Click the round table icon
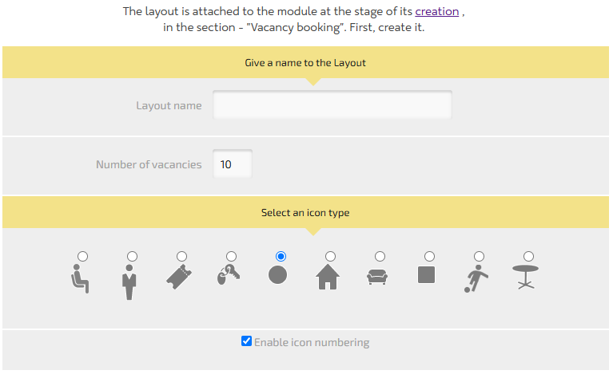The height and width of the screenshot is (374, 613). click(x=526, y=277)
